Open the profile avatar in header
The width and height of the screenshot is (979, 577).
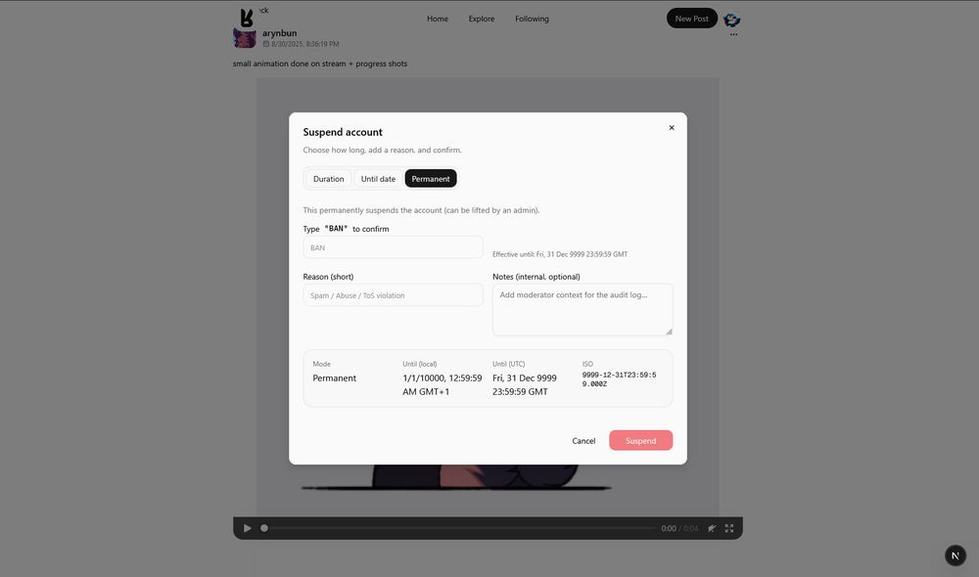pos(731,20)
